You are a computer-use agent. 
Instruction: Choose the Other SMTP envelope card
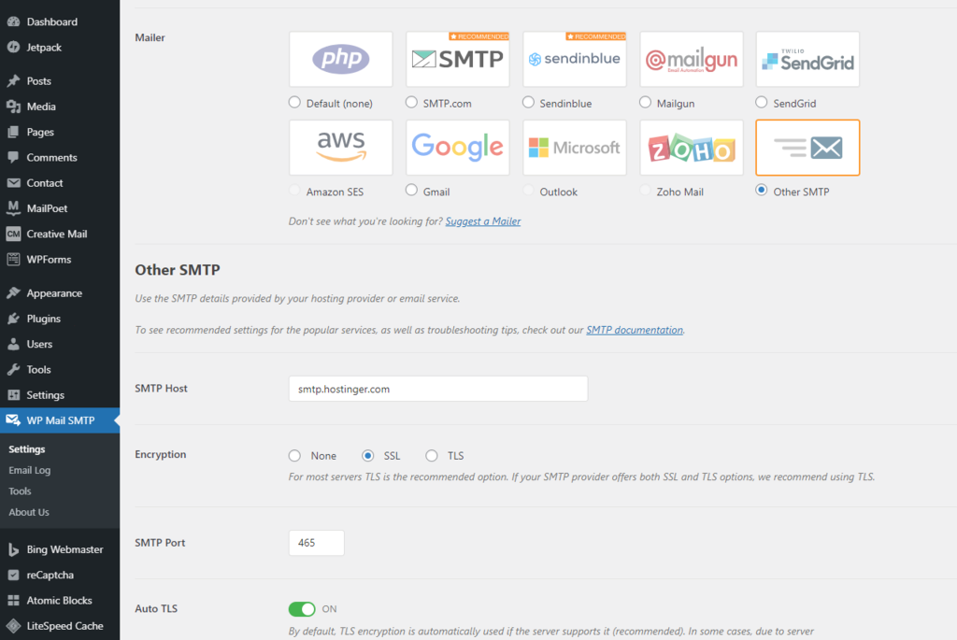click(808, 148)
